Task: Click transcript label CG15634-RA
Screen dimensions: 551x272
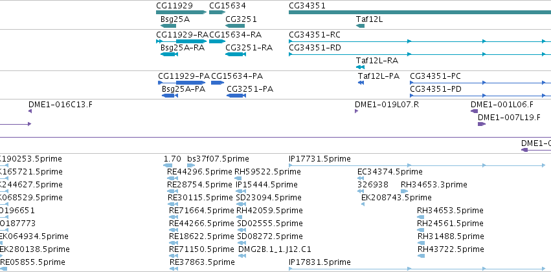Action: pyautogui.click(x=236, y=35)
